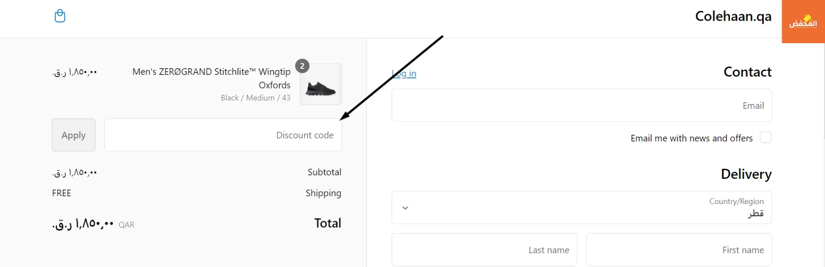Click the QAR currency label beside total

pyautogui.click(x=127, y=225)
